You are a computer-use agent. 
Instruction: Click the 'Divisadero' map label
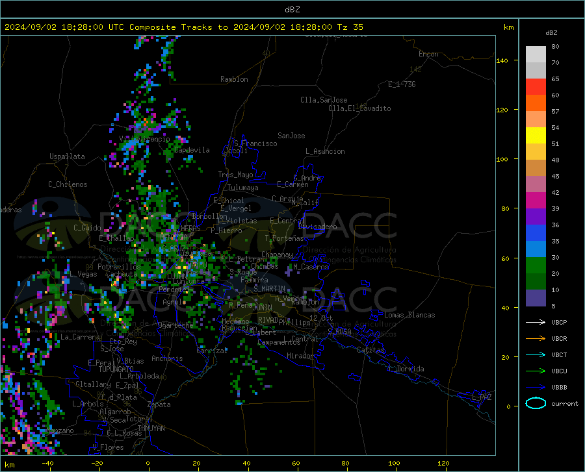[x=317, y=227]
